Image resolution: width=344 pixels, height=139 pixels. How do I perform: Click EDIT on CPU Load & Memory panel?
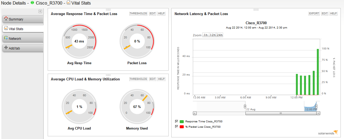point(153,79)
